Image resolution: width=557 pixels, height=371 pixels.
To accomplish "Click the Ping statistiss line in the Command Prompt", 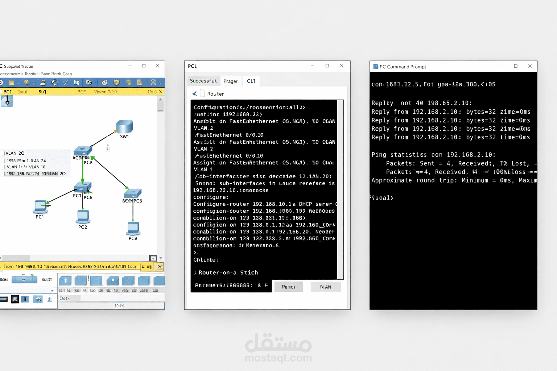I will pos(433,155).
